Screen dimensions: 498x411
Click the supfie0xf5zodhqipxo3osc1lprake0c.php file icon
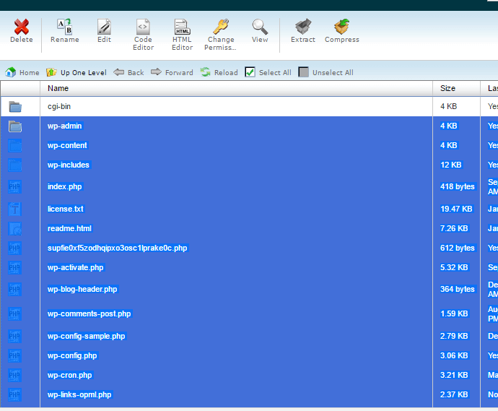click(x=15, y=248)
